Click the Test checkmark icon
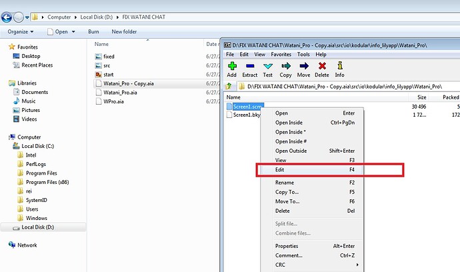 point(268,66)
